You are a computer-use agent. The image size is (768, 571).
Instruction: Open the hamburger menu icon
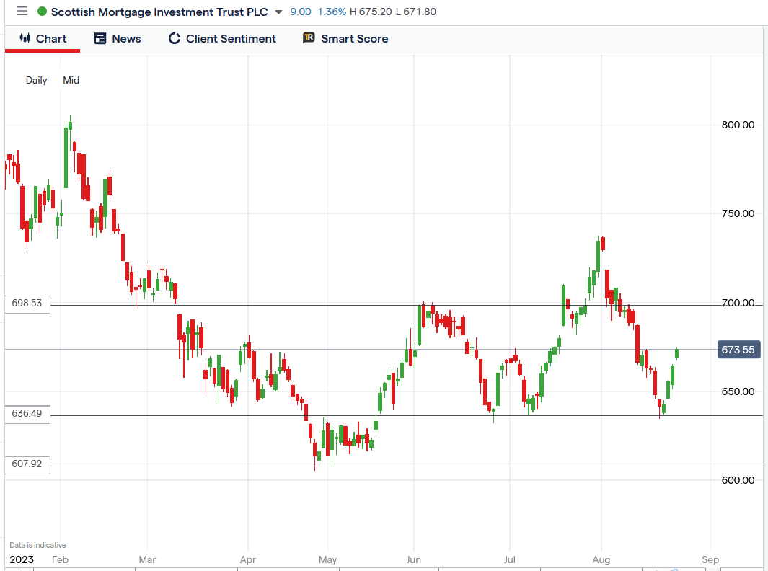tap(22, 12)
